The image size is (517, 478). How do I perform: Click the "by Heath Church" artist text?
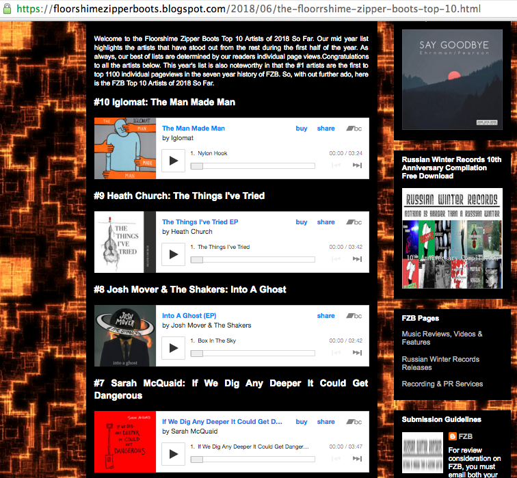tap(187, 231)
